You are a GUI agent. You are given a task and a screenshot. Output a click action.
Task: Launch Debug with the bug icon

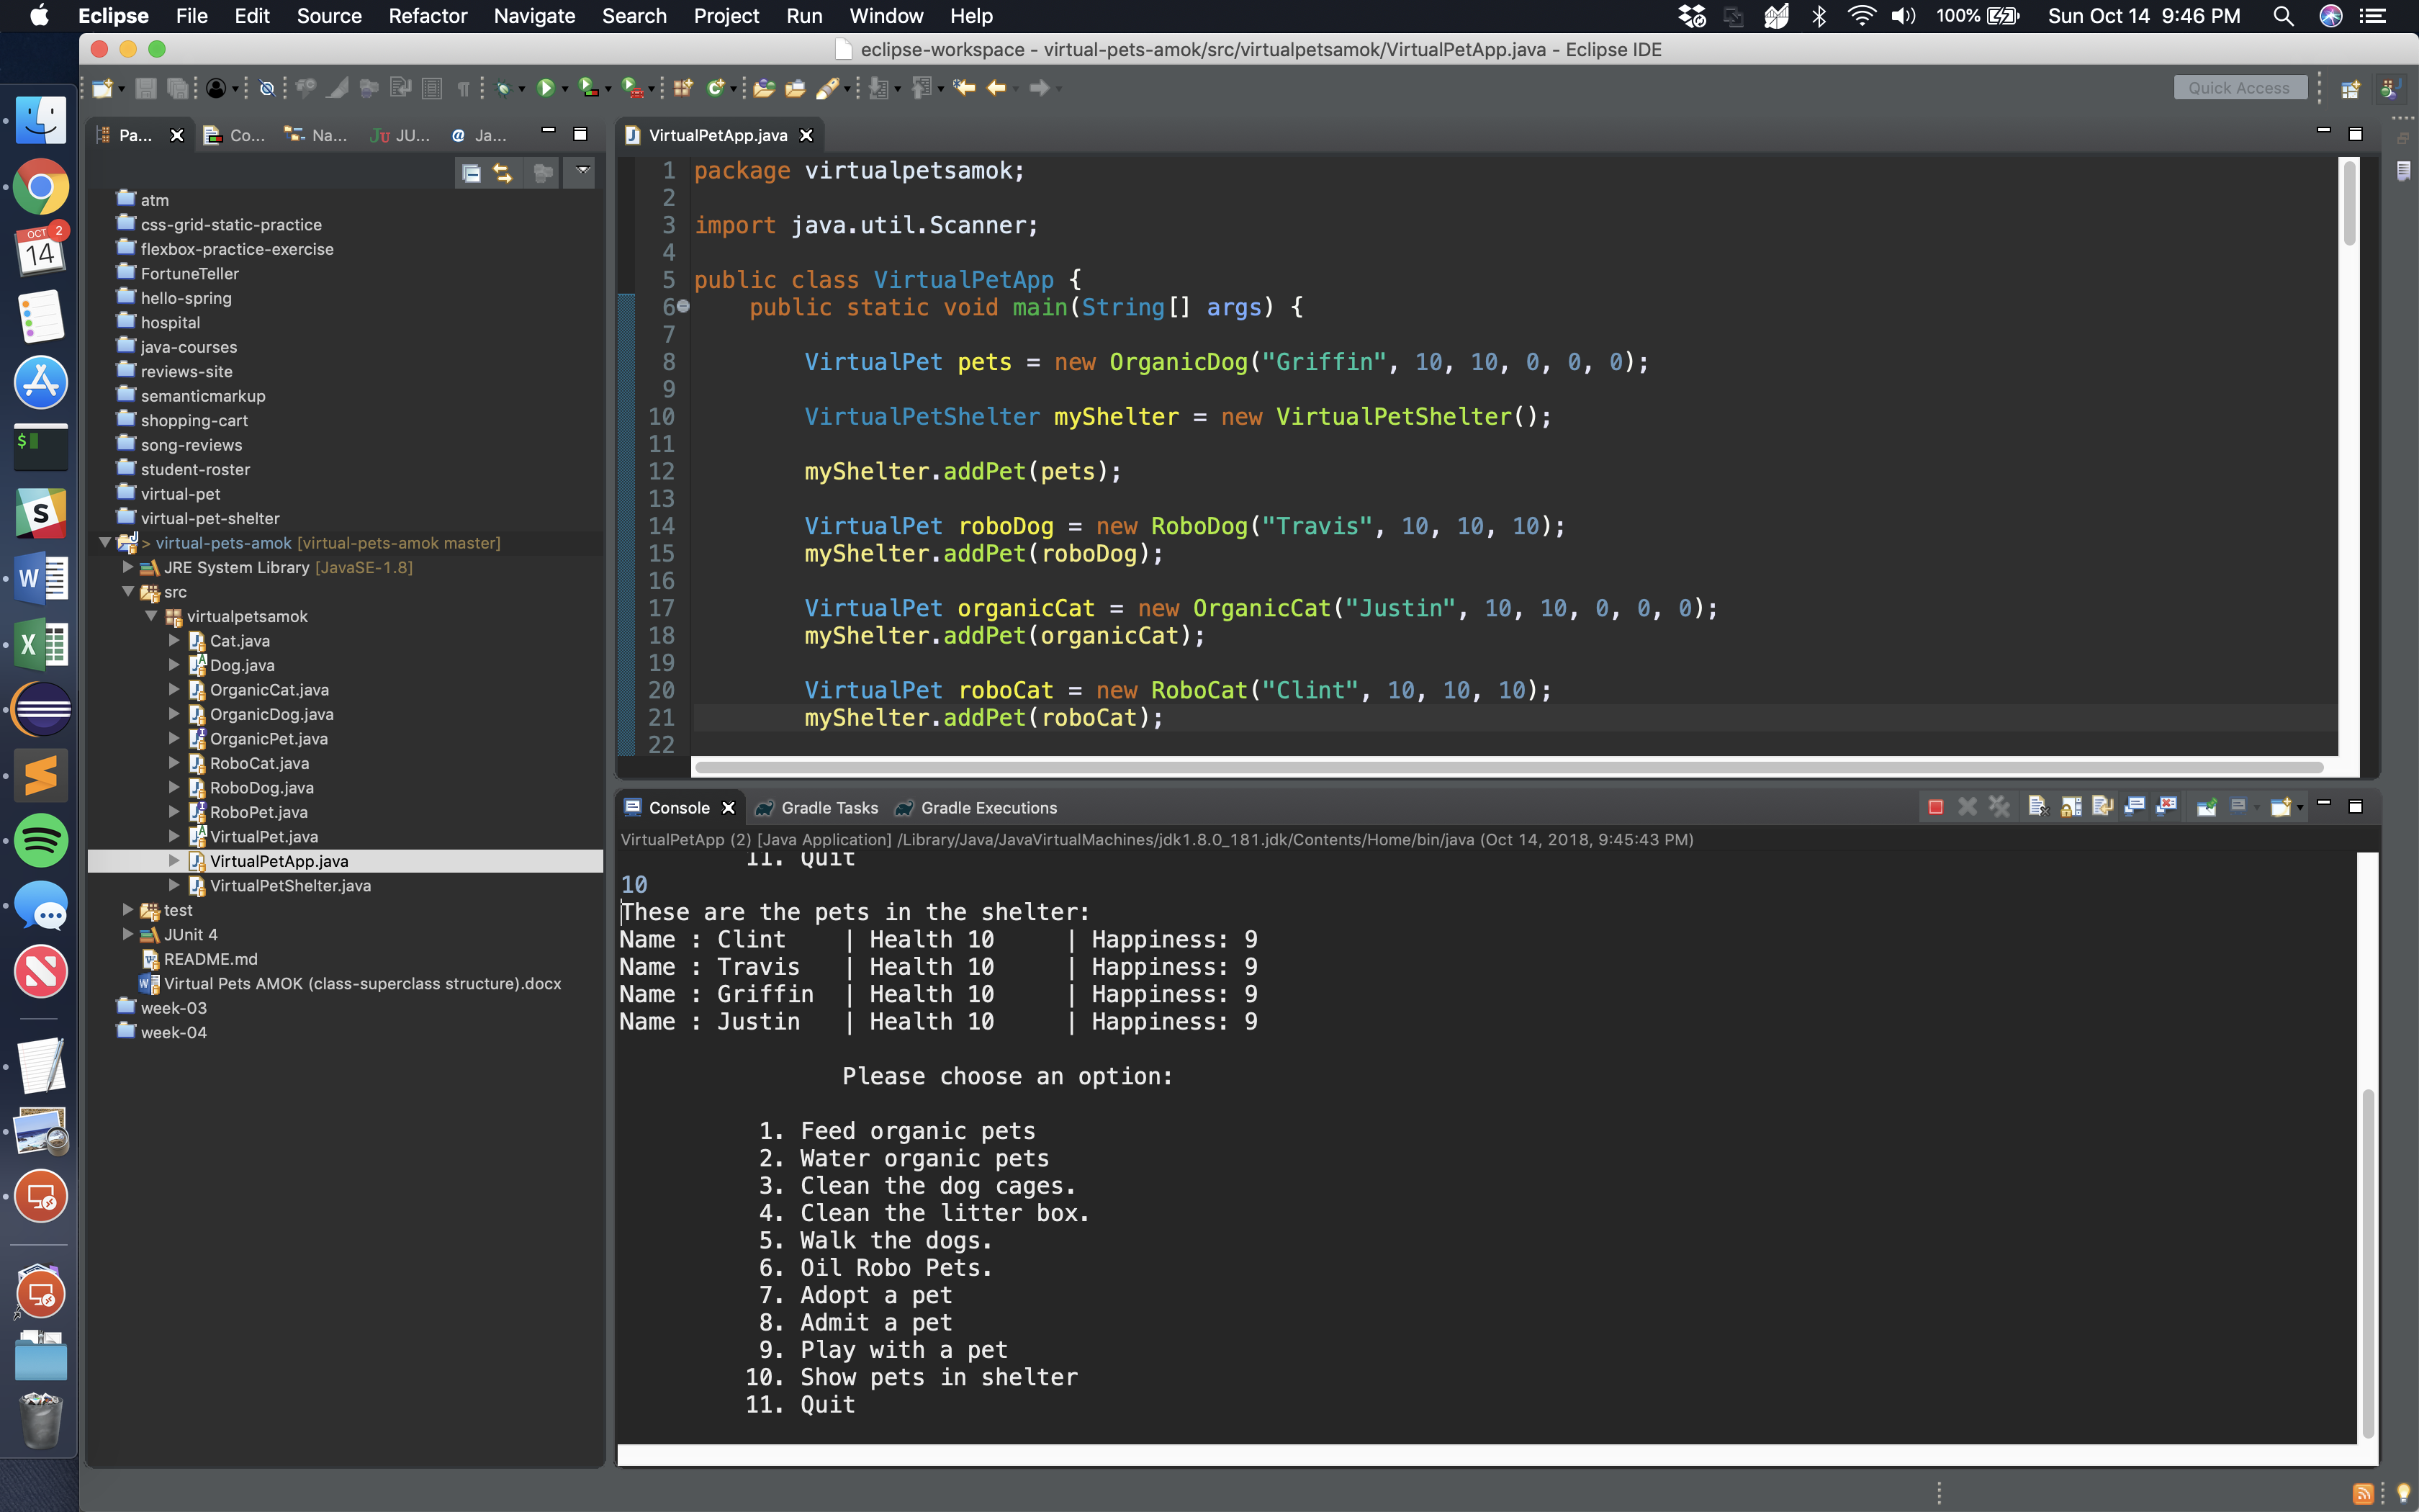504,88
